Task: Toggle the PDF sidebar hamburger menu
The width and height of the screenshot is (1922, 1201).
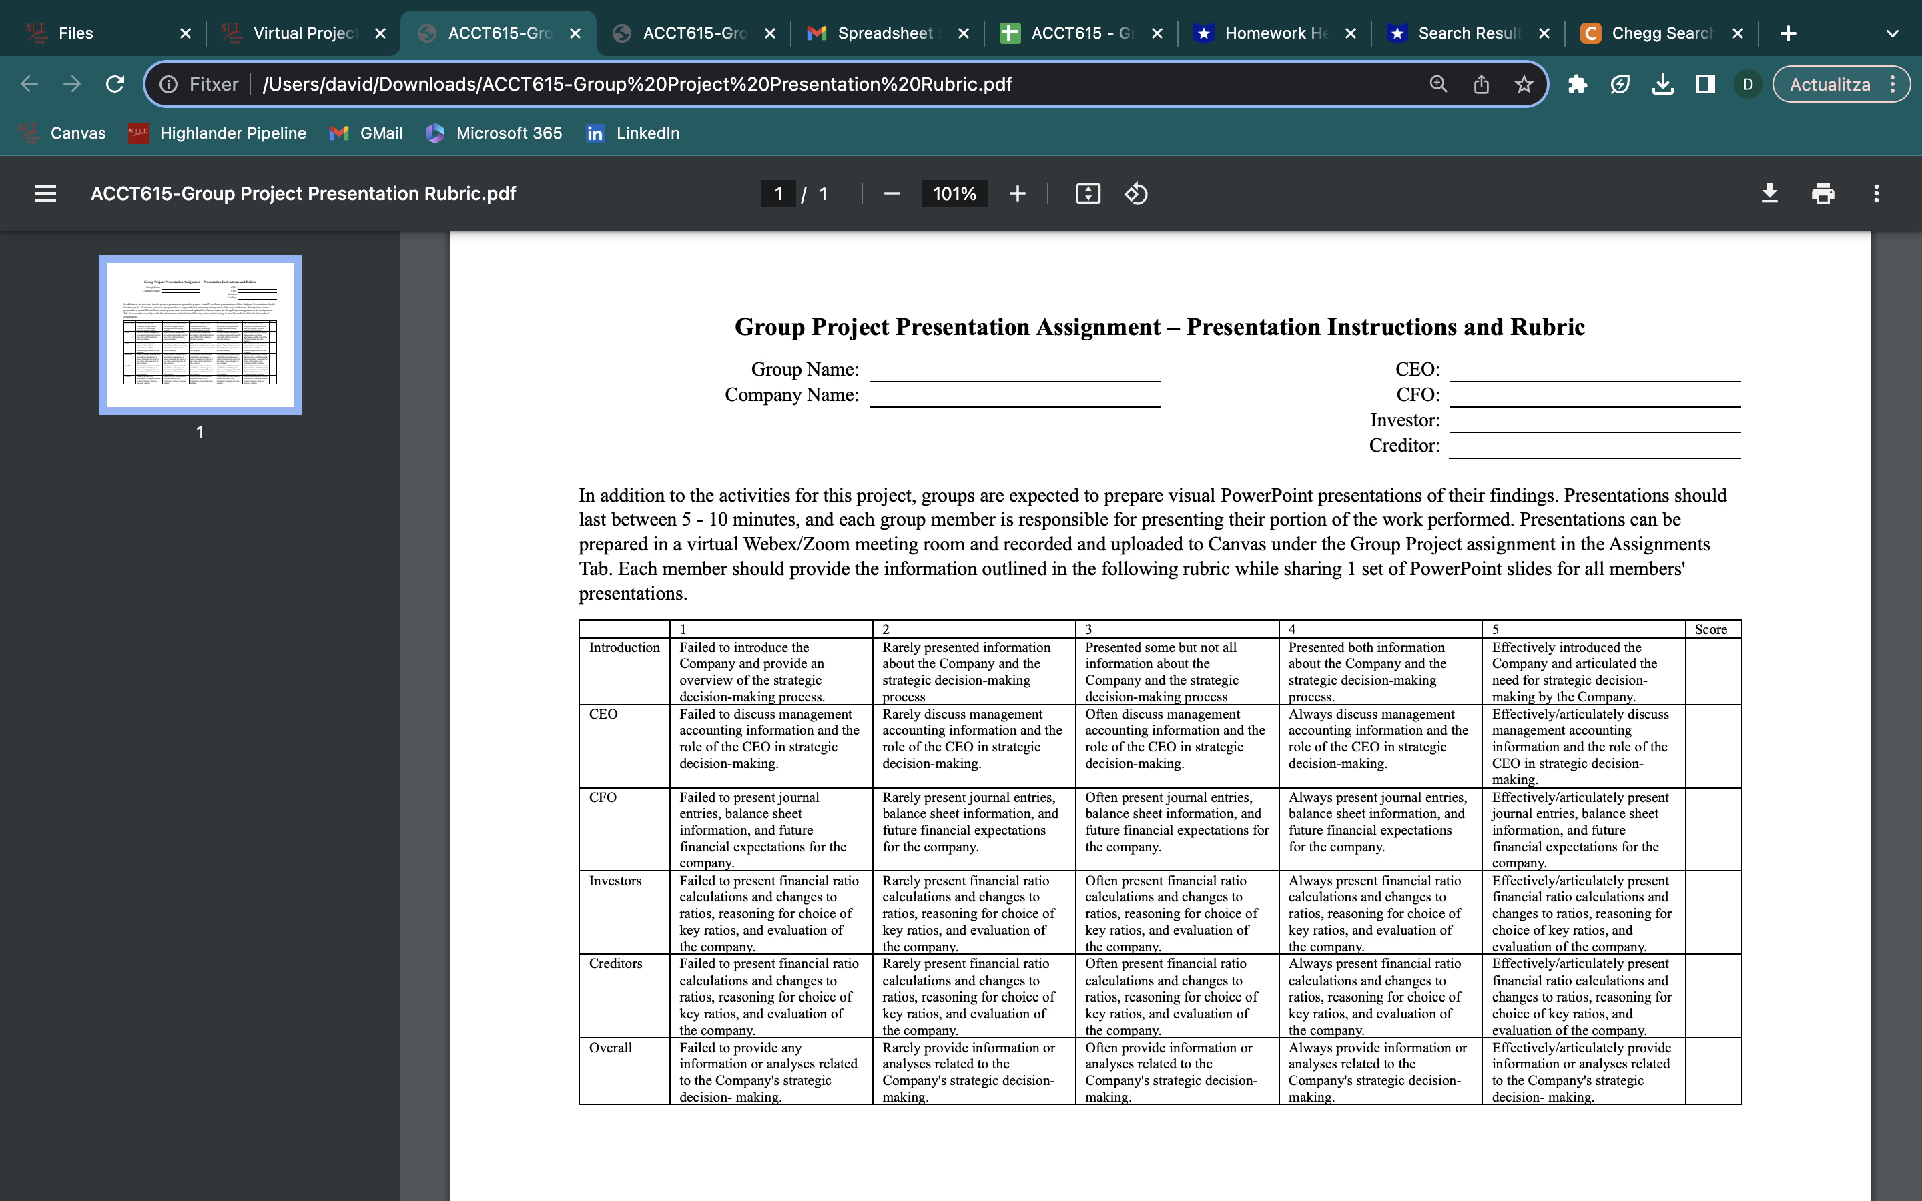Action: [x=45, y=193]
